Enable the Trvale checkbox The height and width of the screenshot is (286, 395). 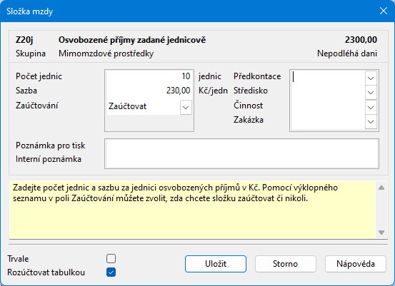[x=111, y=258]
